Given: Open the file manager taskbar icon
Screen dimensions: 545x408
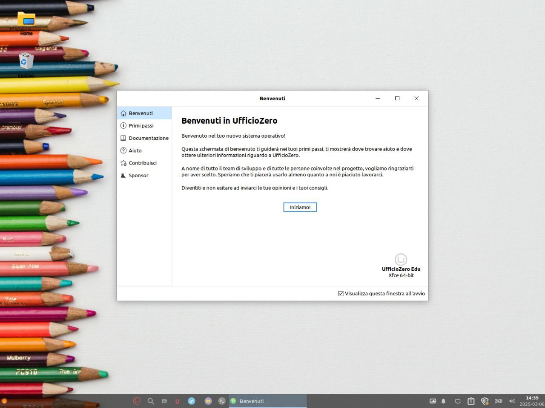Looking at the screenshot, I should click(x=208, y=401).
